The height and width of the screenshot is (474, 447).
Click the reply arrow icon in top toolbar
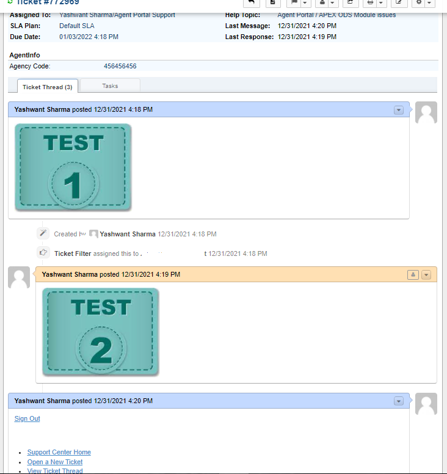tap(251, 3)
